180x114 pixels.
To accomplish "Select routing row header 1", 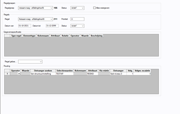I will pyautogui.click(x=7, y=74).
